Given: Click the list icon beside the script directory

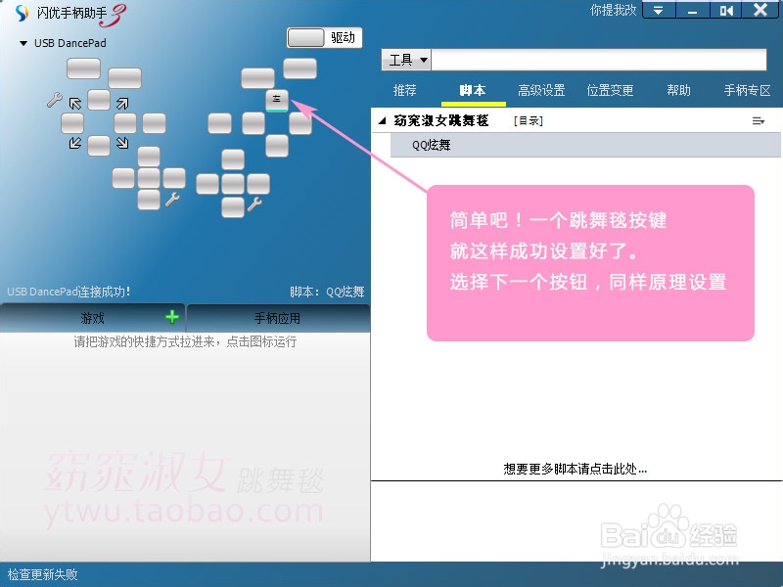Looking at the screenshot, I should pyautogui.click(x=759, y=120).
